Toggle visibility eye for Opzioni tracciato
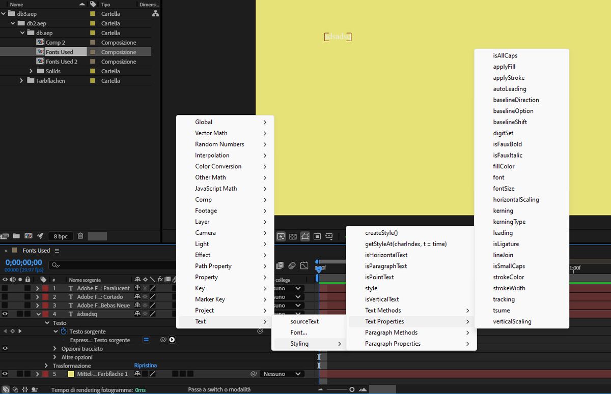The width and height of the screenshot is (611, 394). click(x=5, y=348)
